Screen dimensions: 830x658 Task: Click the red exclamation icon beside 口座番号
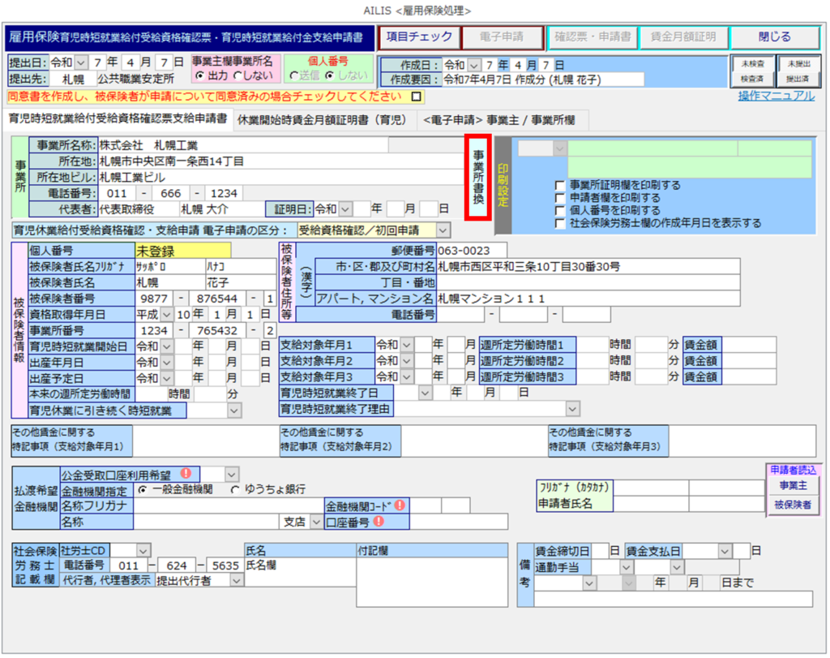coord(378,522)
